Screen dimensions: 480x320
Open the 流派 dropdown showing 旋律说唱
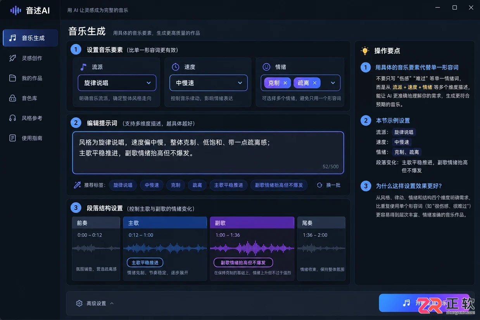click(117, 83)
